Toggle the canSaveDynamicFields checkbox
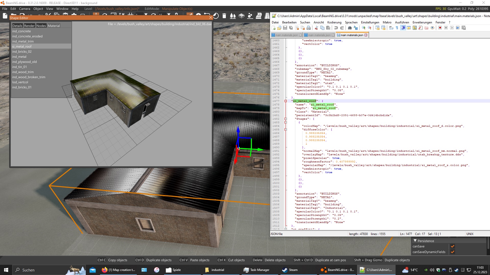The width and height of the screenshot is (490, 275). coord(452,252)
